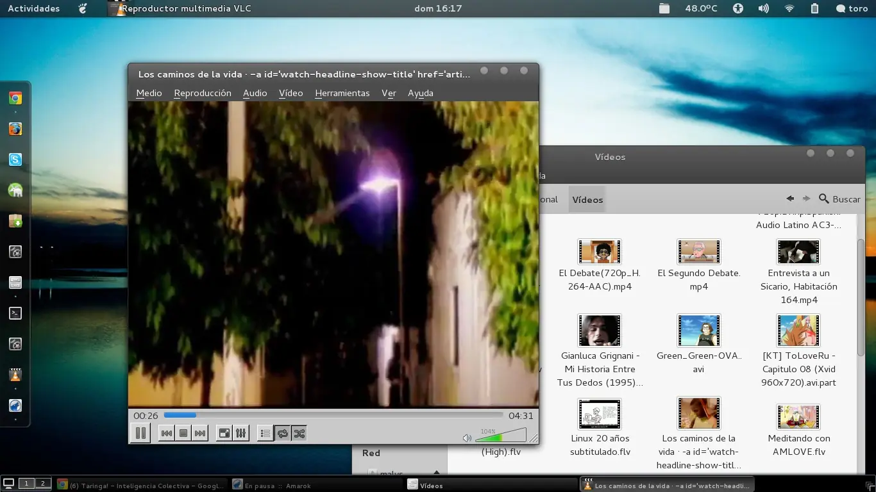The image size is (876, 492).
Task: Select ToLoveRu Capitulo 08 avi.part file
Action: pos(798,350)
